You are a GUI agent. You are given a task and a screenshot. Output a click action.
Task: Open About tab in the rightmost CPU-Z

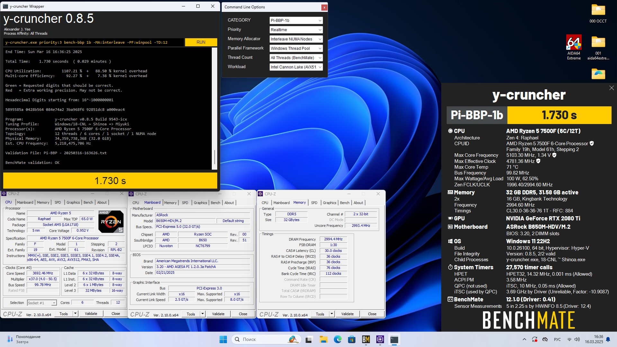click(x=358, y=203)
